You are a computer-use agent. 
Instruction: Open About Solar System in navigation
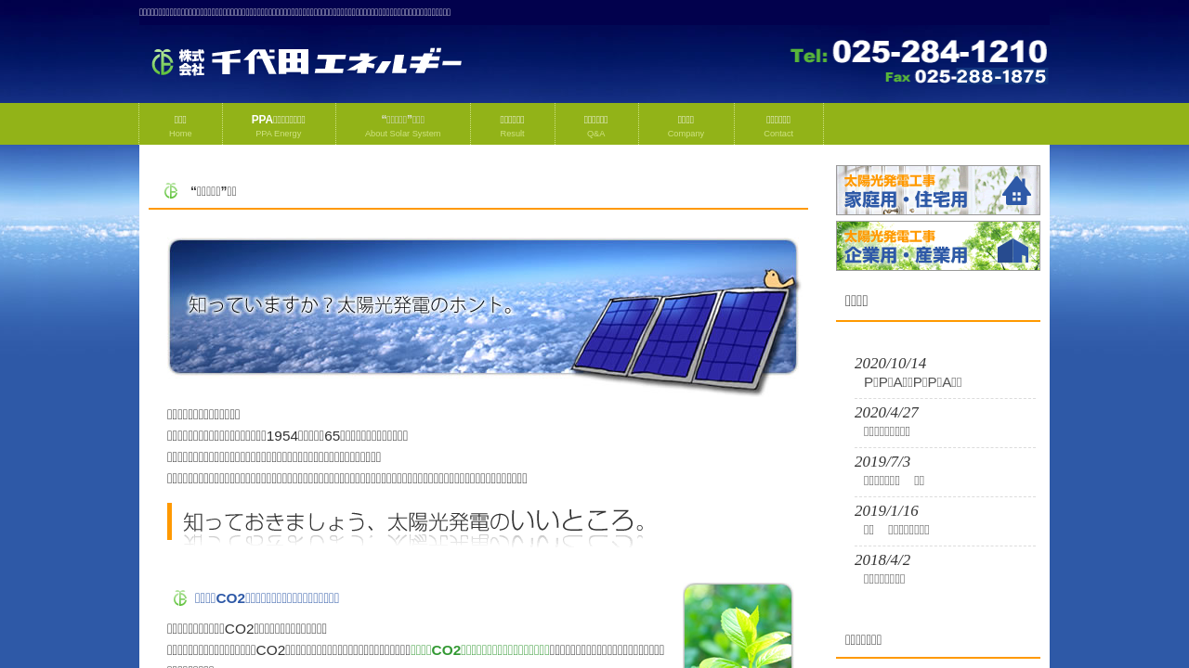coord(402,125)
